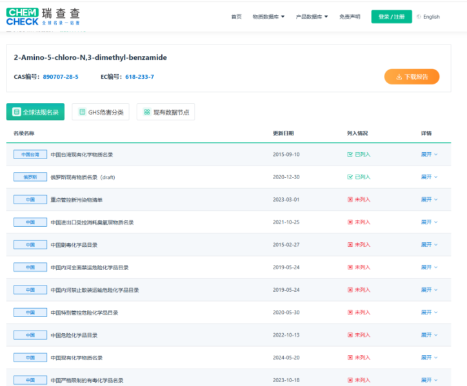
Task: Expand the 俄罗斯现有物质名录 (draft) row details
Action: (x=429, y=177)
